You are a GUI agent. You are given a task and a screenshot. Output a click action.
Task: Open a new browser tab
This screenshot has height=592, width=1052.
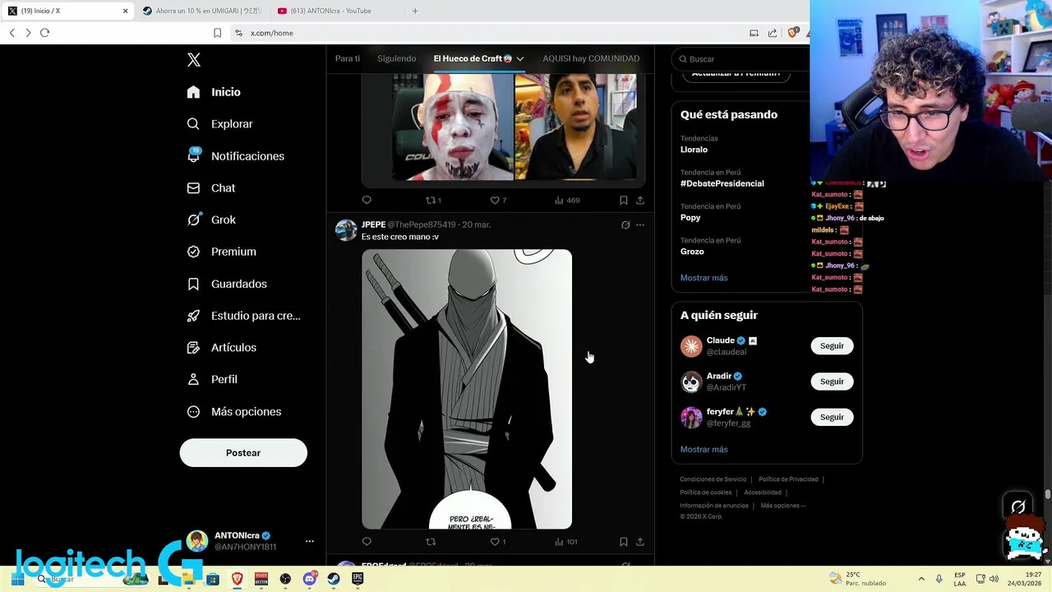415,11
